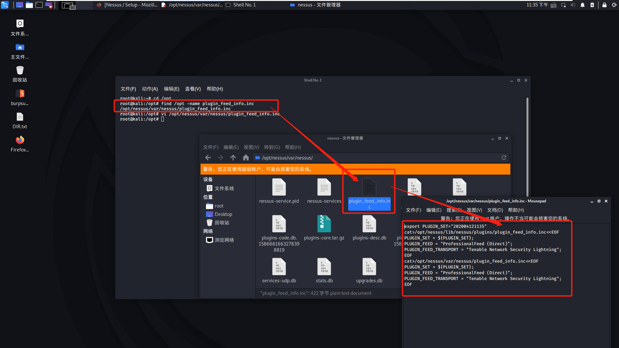Launch terminal emulator from top panel
This screenshot has width=619, height=348.
pyautogui.click(x=39, y=5)
